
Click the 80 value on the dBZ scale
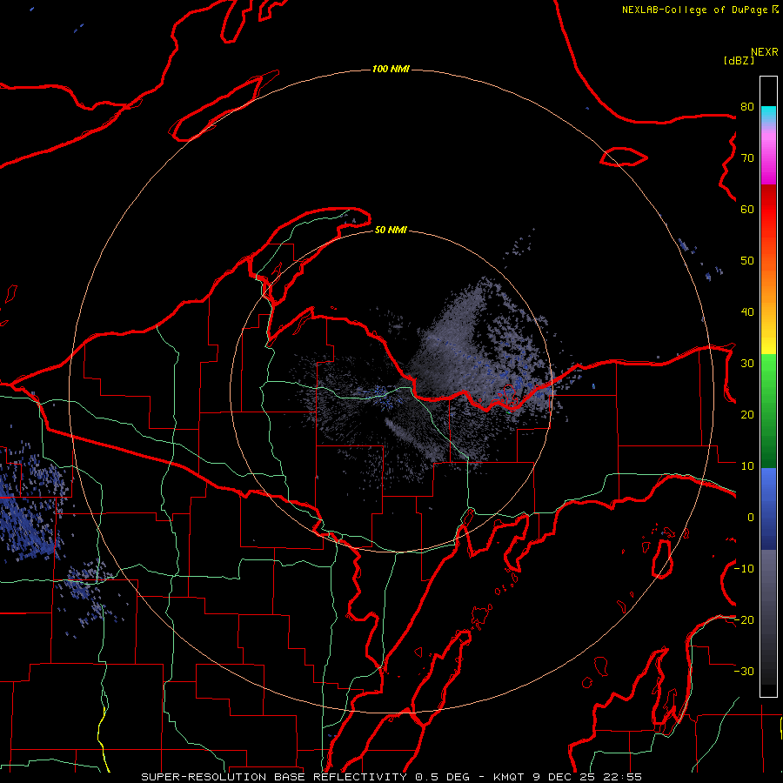pyautogui.click(x=747, y=107)
